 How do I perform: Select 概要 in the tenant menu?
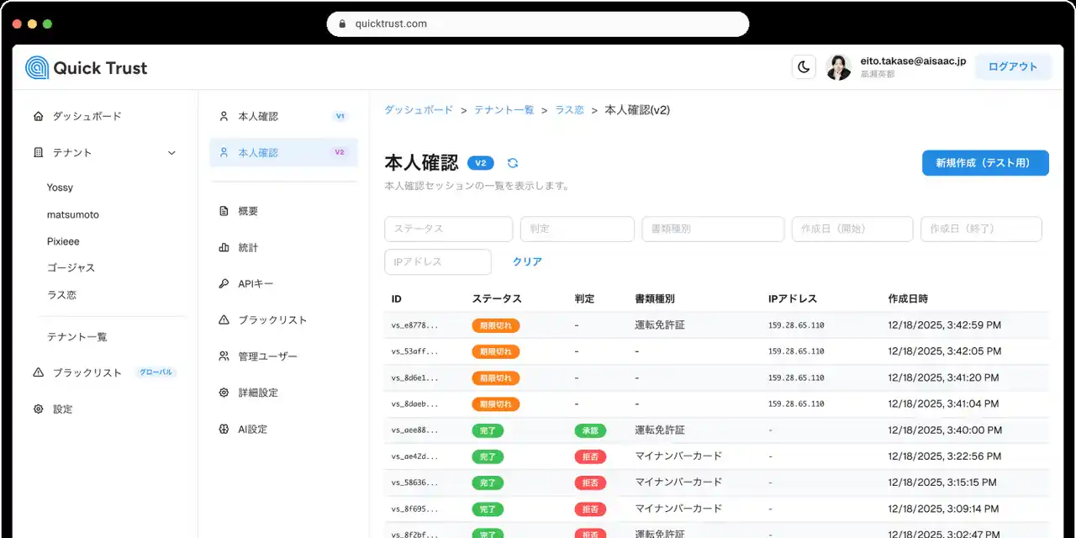pos(248,211)
